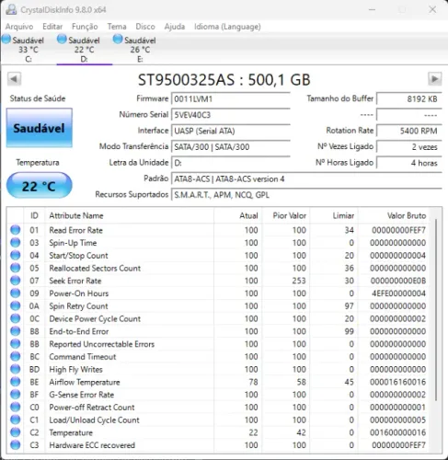Click the status orb for End-to-End Error
448x460 pixels.
(16, 331)
